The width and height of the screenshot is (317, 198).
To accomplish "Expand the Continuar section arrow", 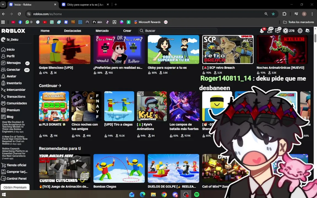I will click(x=60, y=86).
